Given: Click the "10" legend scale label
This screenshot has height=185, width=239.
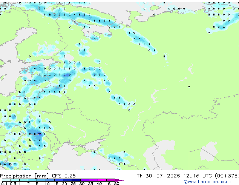Looking at the screenshot, I should pos(47,183).
